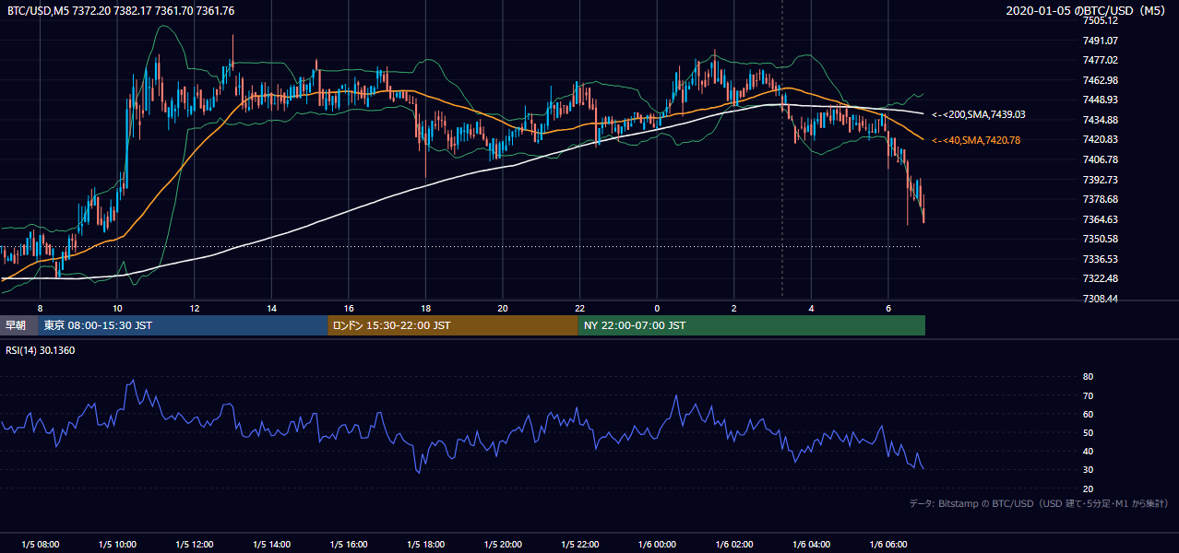This screenshot has height=553, width=1179.
Task: Click hour label 8 under the price chart
Action: coord(40,307)
